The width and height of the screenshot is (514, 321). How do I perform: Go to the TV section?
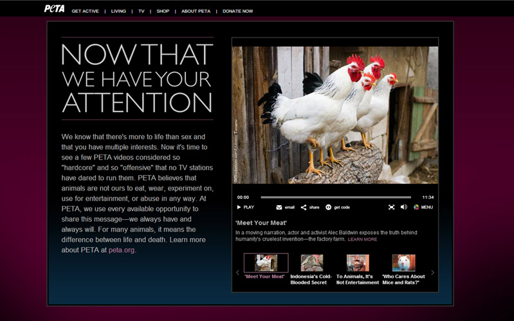(142, 11)
